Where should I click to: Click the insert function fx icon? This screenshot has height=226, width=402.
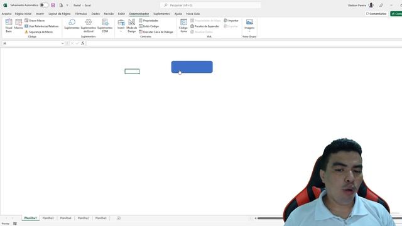83,43
